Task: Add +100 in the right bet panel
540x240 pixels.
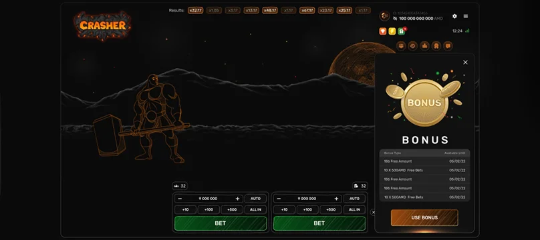Action: tap(307, 209)
